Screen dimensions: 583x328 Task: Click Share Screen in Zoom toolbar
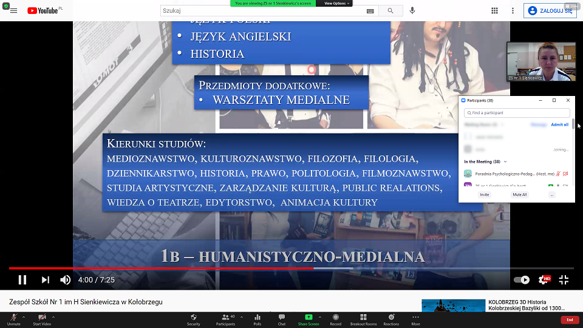[309, 319]
